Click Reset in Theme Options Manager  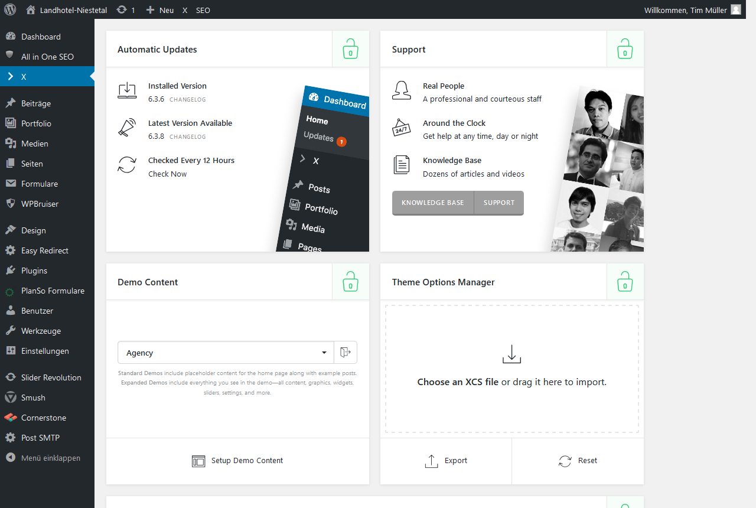click(x=578, y=461)
